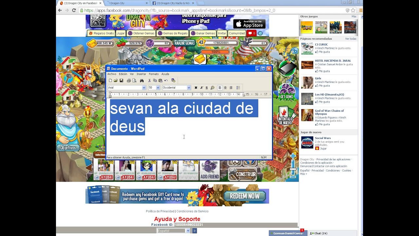The height and width of the screenshot is (236, 419).
Task: Insert date/time icon in WordPad
Action: click(x=173, y=81)
